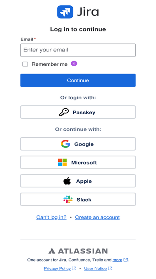Viewport: 156px width, 279px height.
Task: Click the blue Continue button
Action: (x=78, y=80)
